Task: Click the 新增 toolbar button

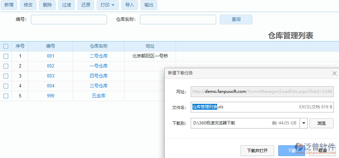Action: tap(9, 5)
